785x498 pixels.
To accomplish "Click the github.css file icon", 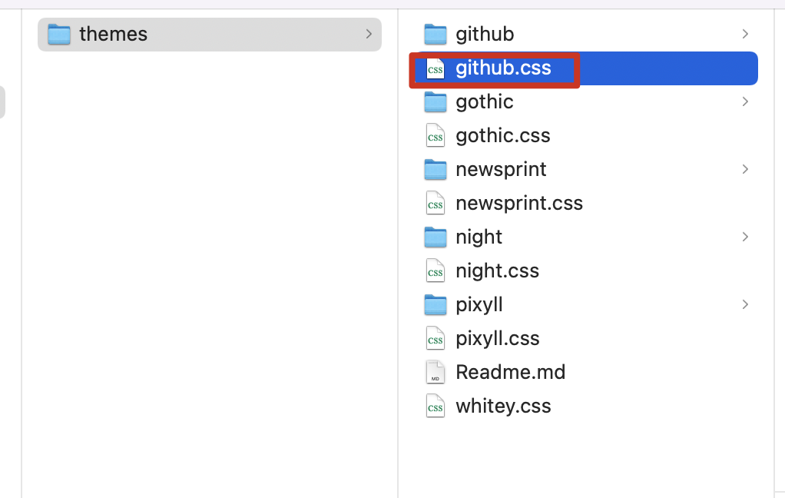I will point(436,68).
